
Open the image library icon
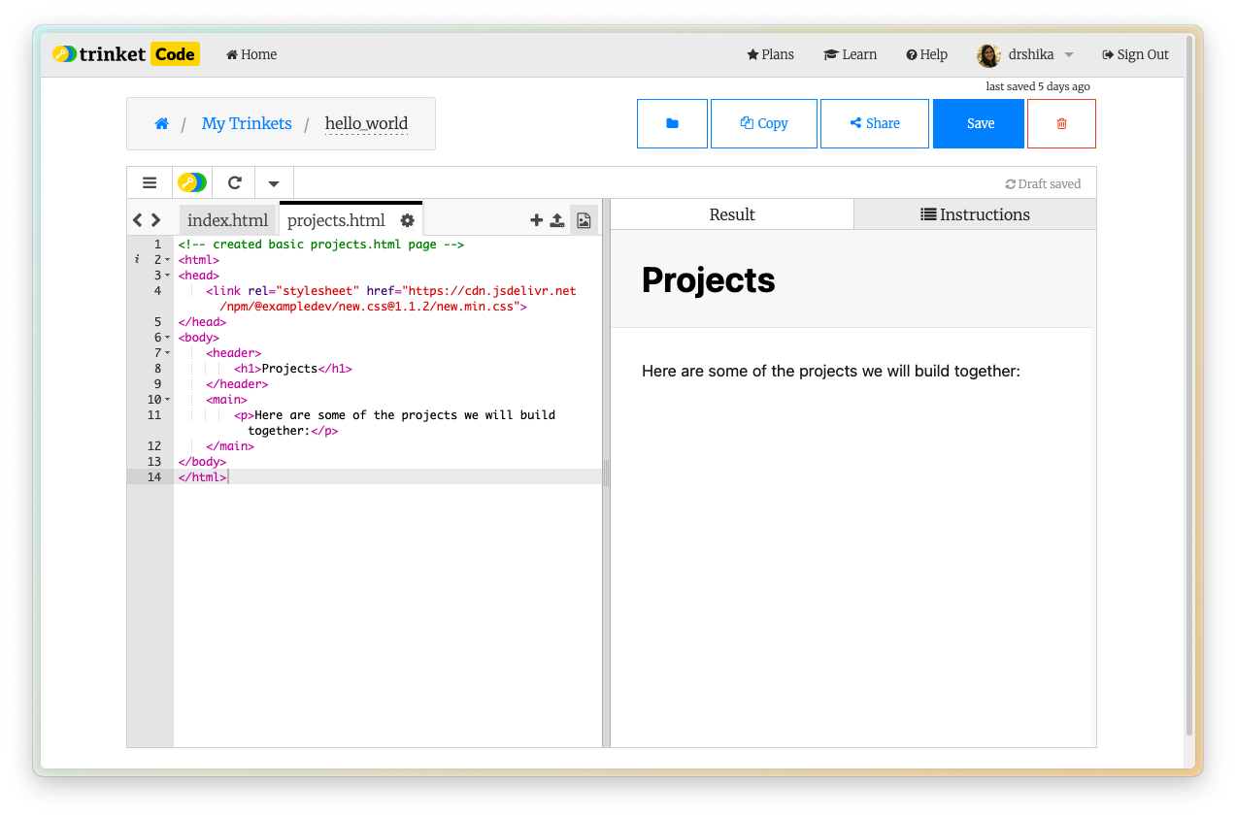tap(584, 220)
